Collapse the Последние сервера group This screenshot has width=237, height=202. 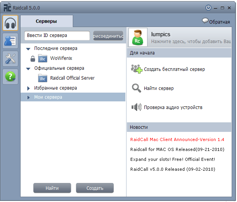pyautogui.click(x=29, y=49)
